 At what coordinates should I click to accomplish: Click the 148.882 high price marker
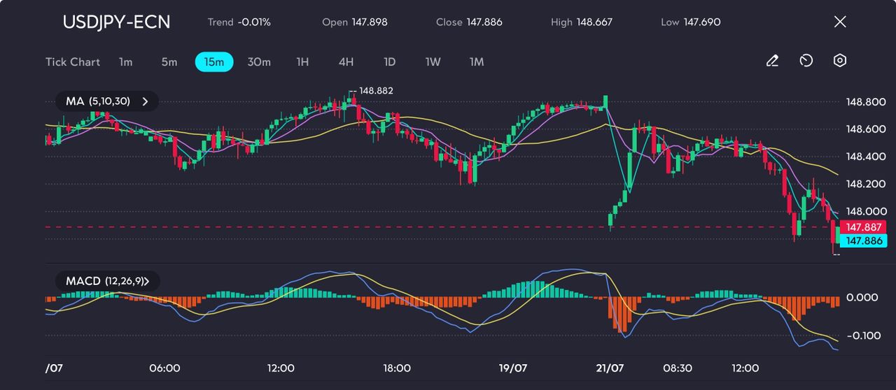376,91
